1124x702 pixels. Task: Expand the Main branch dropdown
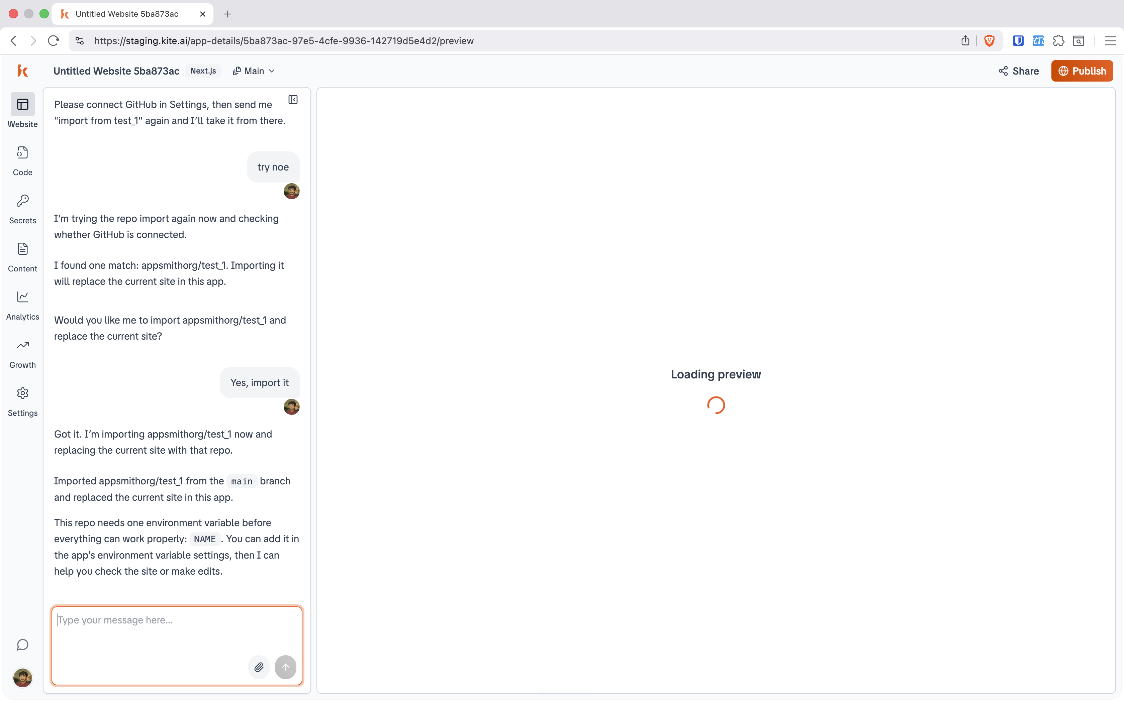pos(254,71)
